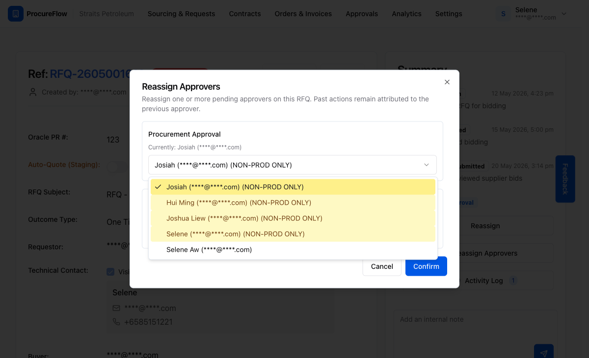Click Cancel in the dialog

382,266
